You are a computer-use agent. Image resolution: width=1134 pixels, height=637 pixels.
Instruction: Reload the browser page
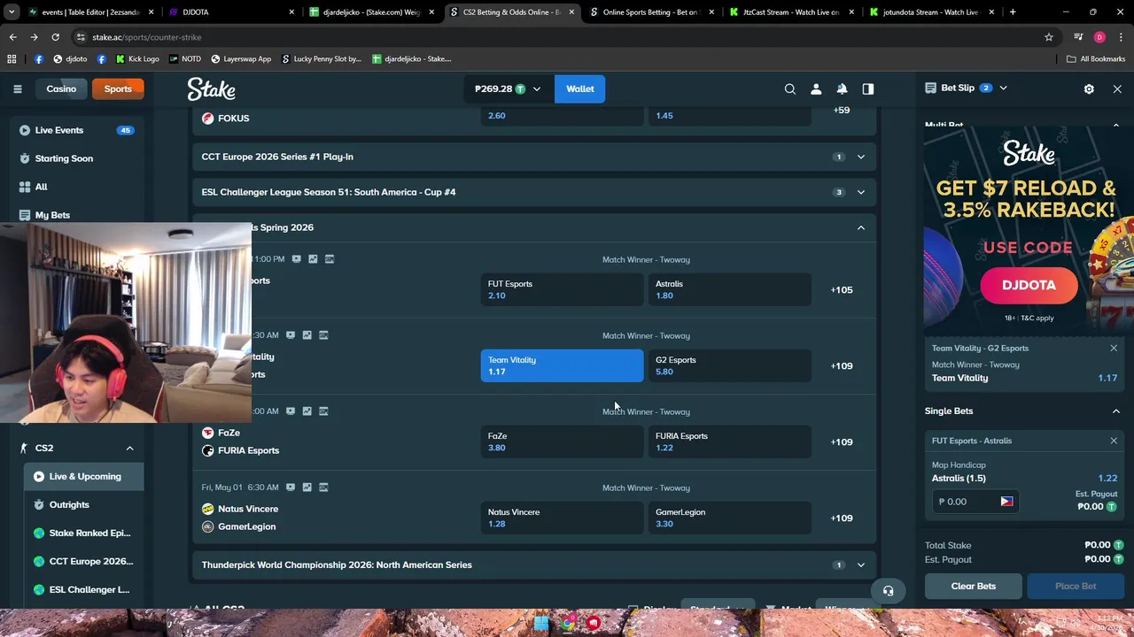[x=55, y=37]
